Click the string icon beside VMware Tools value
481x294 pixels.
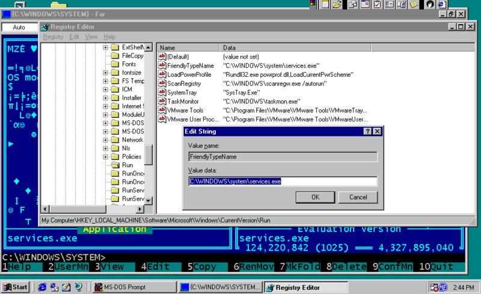(x=162, y=110)
